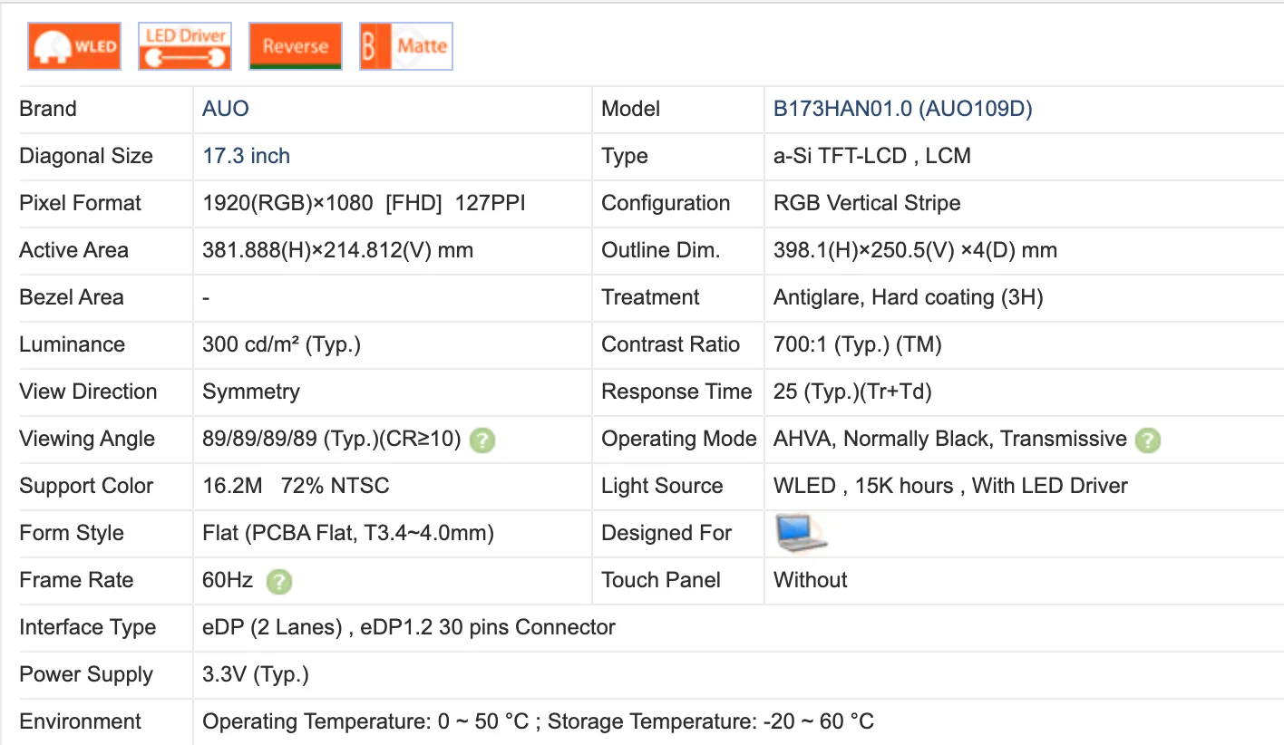
Task: Click the Touch Panel row label
Action: [x=661, y=580]
